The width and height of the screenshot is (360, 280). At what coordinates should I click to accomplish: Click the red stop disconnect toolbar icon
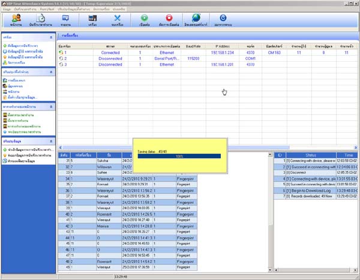[x=169, y=18]
